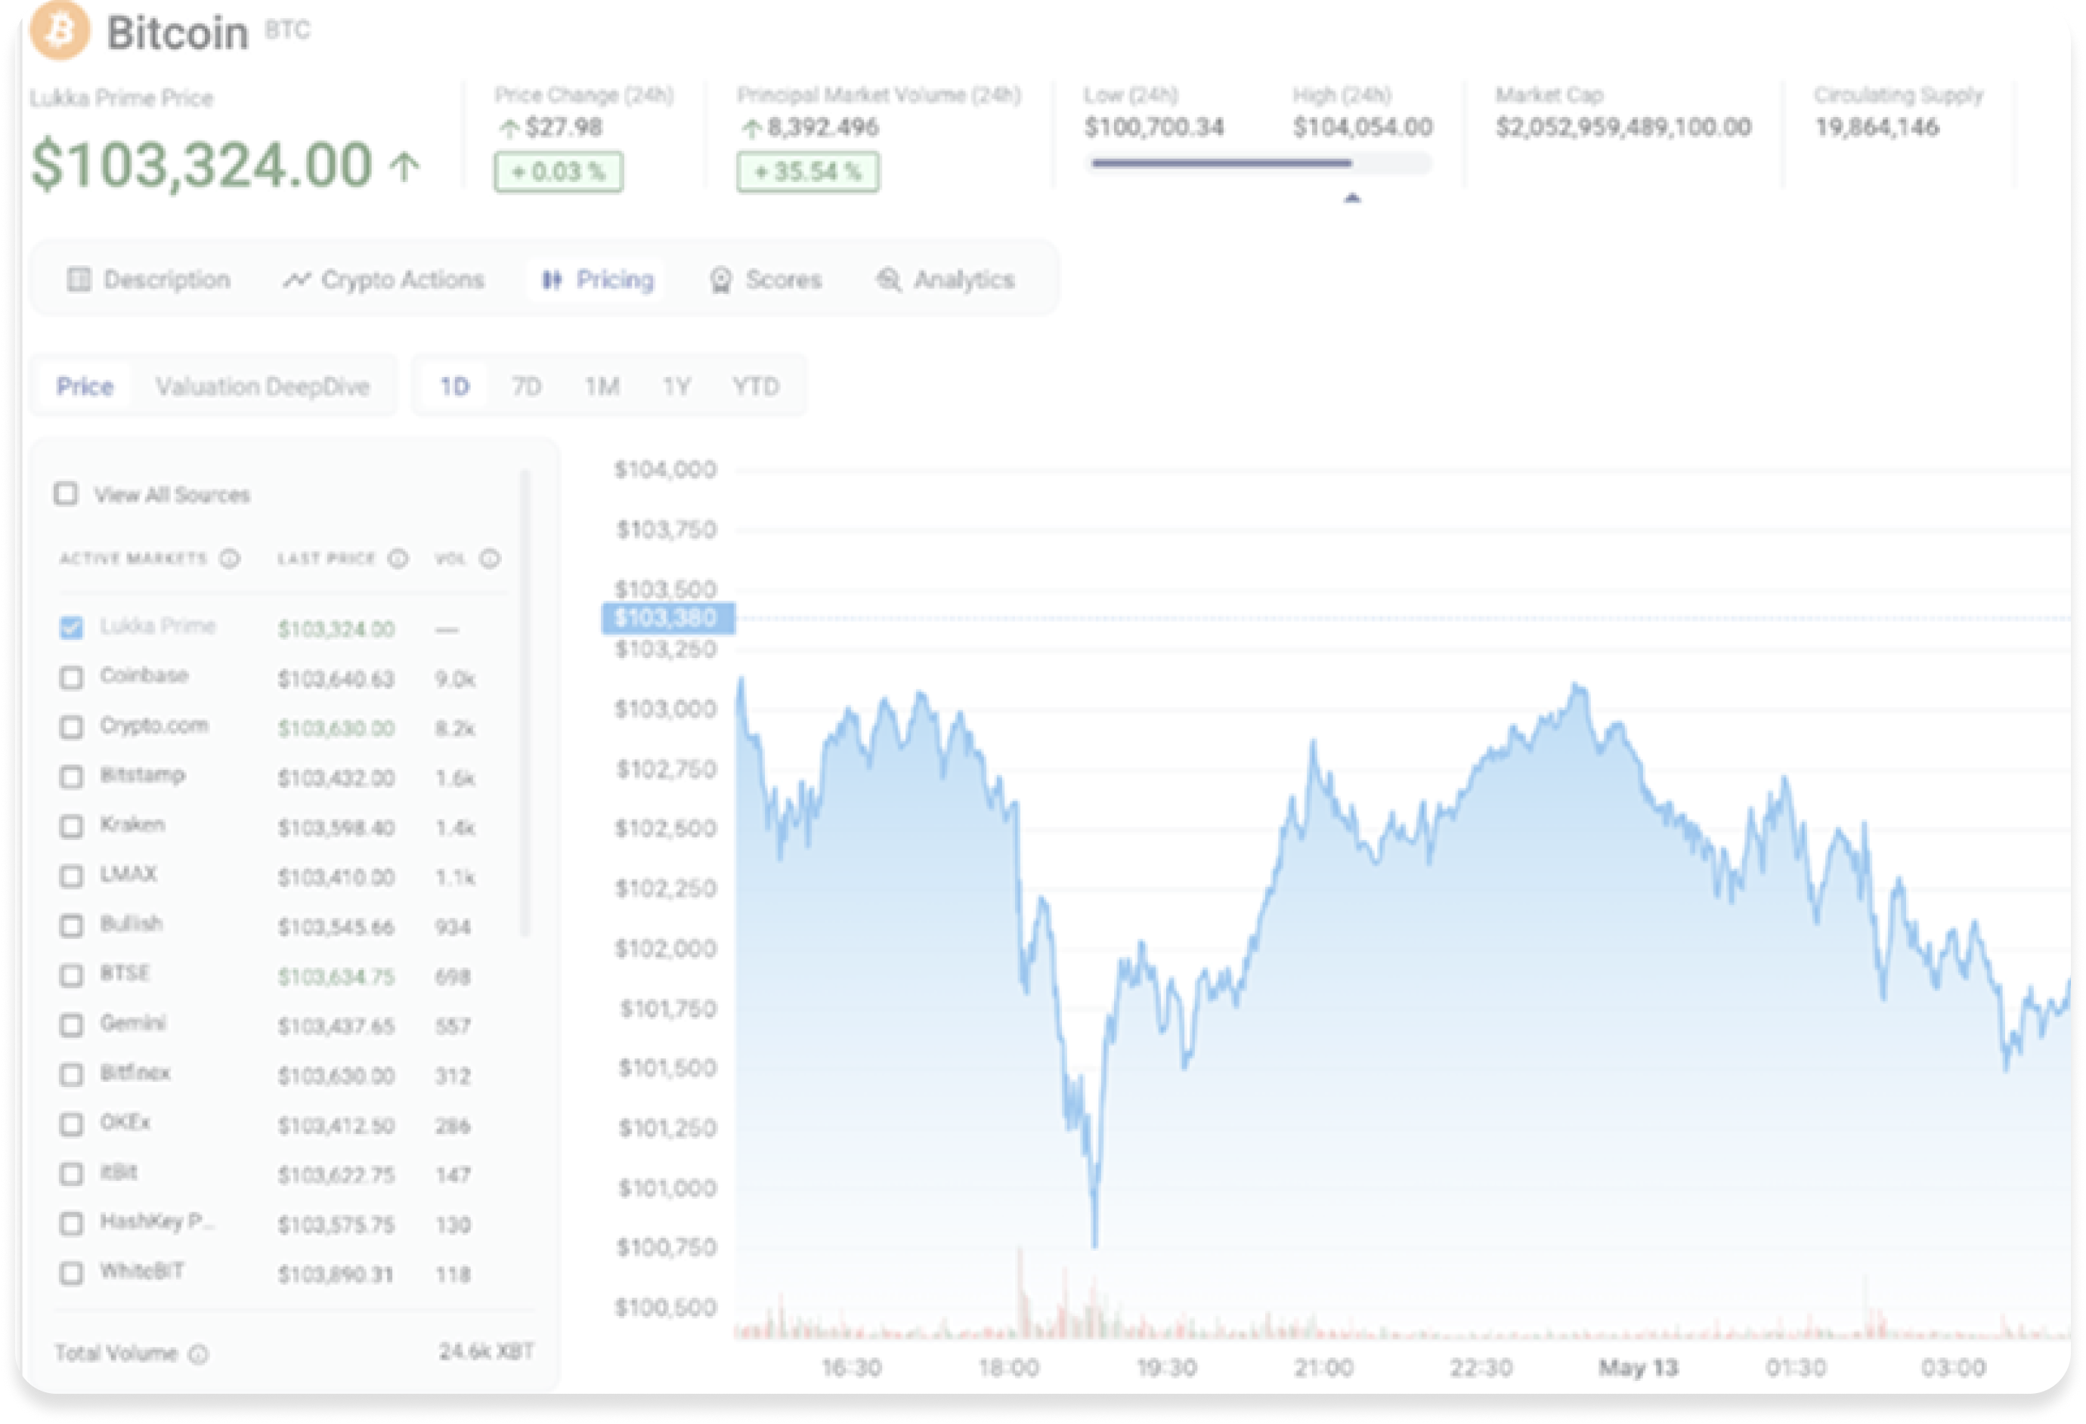Check the Kraken source checkbox
The height and width of the screenshot is (1424, 2086).
click(x=71, y=826)
